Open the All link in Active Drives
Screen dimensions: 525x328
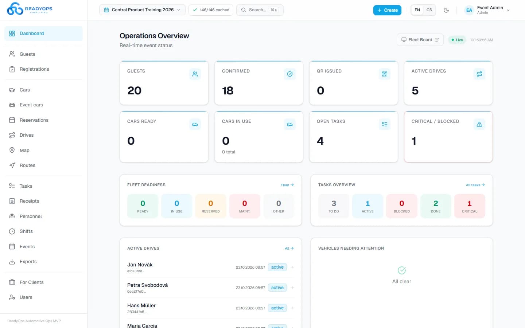289,249
